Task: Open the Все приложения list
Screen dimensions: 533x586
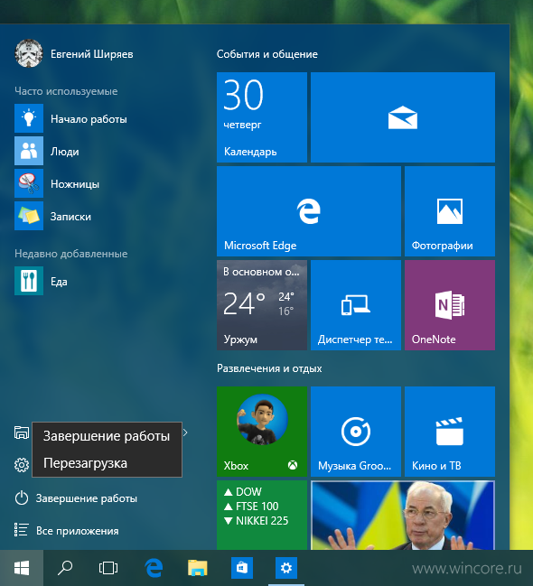Action: coord(67,531)
